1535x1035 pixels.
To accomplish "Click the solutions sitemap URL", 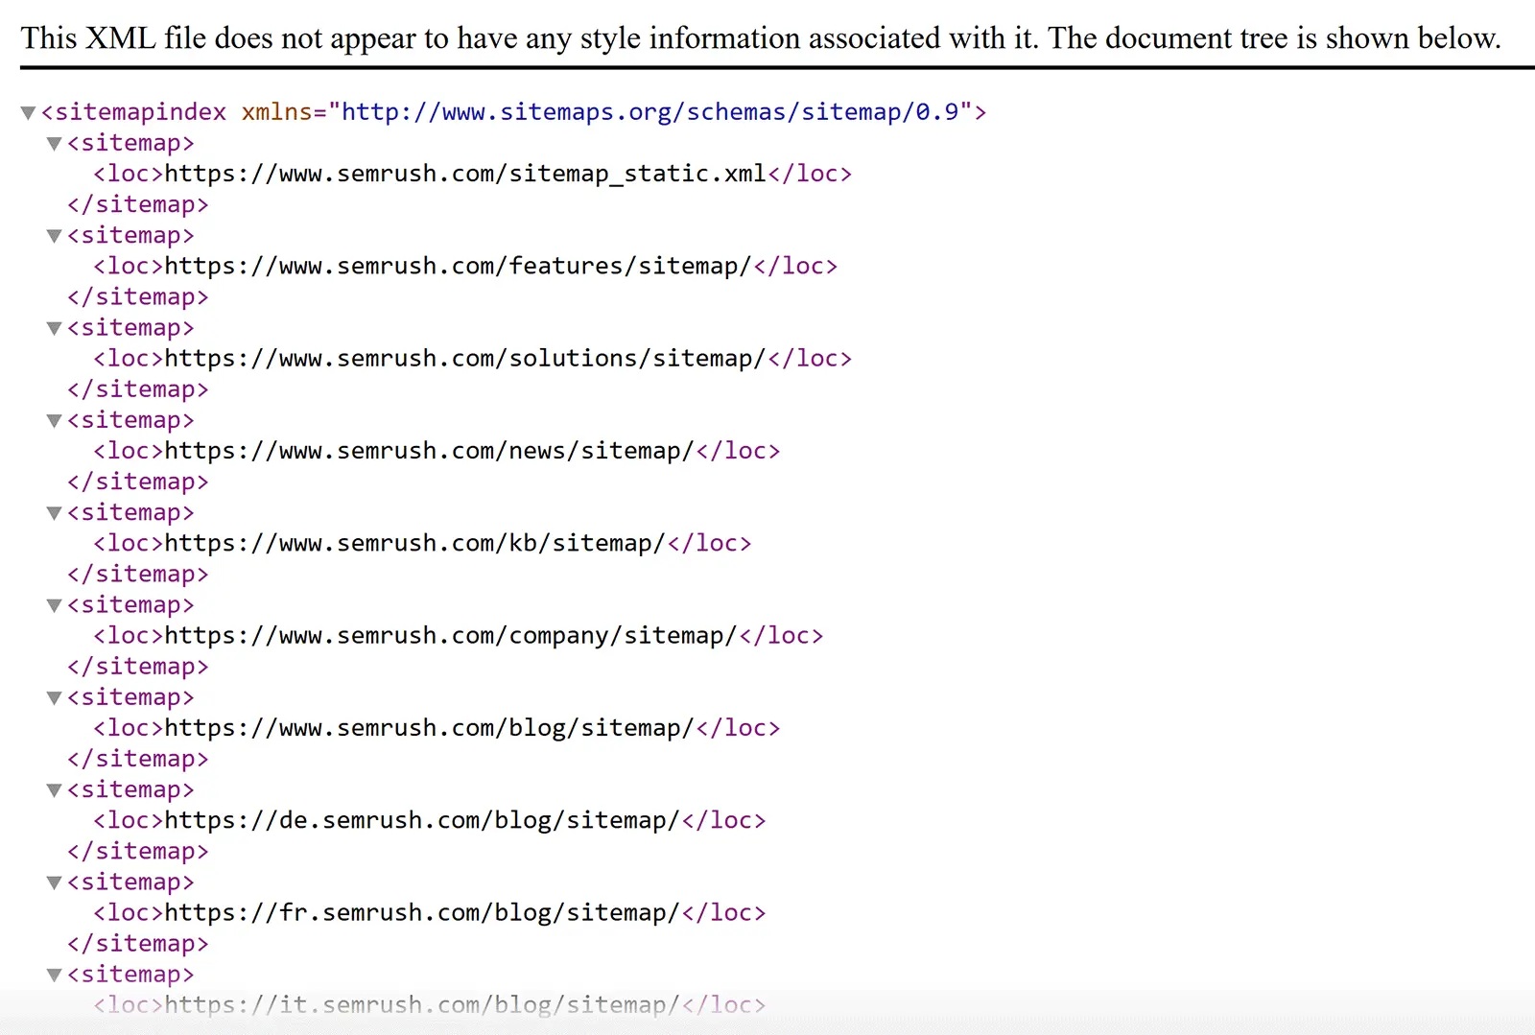I will [x=461, y=358].
